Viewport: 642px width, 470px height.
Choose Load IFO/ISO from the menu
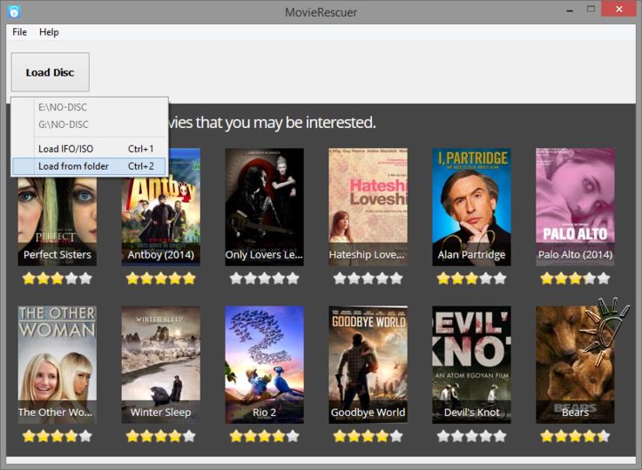click(x=90, y=149)
